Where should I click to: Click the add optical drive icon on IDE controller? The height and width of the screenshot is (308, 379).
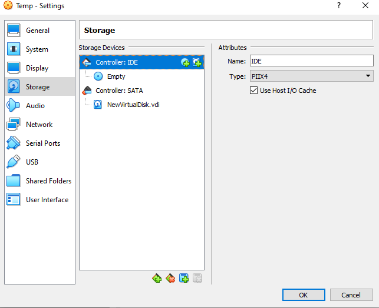click(x=185, y=62)
